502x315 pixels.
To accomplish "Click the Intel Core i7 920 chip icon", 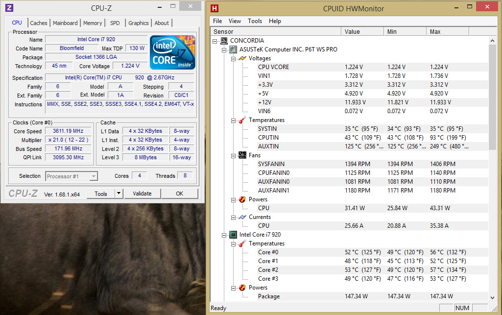I will pos(233,235).
